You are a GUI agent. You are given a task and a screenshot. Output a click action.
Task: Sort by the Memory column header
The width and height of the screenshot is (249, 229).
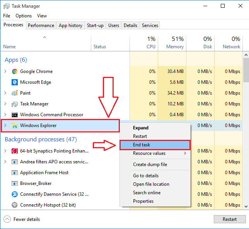tap(172, 43)
